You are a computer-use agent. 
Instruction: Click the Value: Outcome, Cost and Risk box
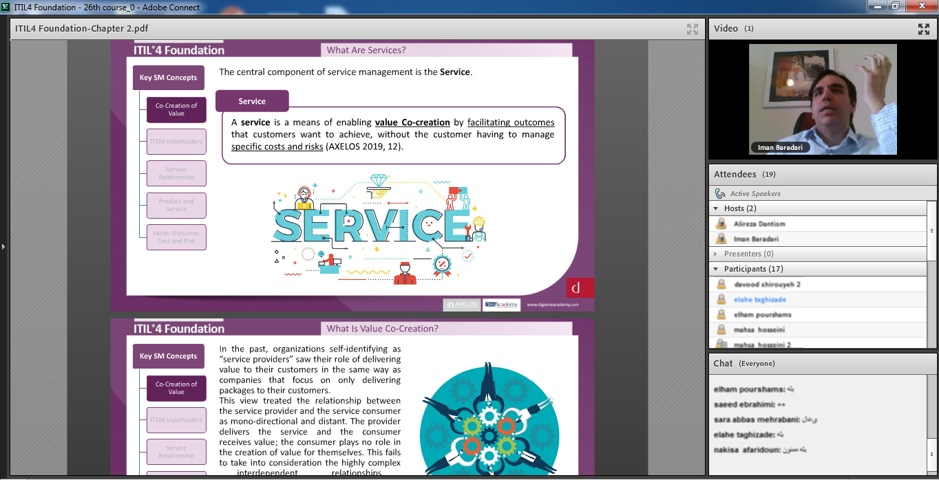tap(176, 237)
